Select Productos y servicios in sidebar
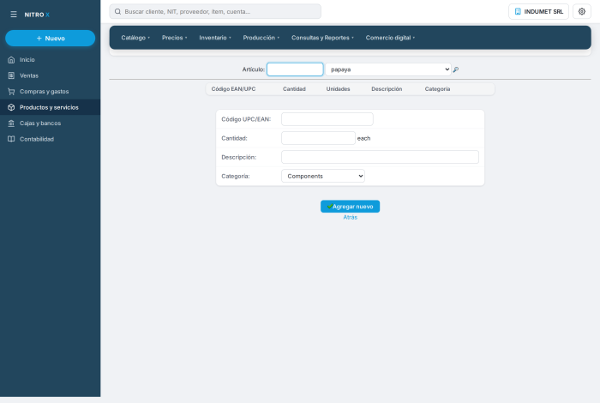Image resolution: width=600 pixels, height=403 pixels. [x=50, y=107]
